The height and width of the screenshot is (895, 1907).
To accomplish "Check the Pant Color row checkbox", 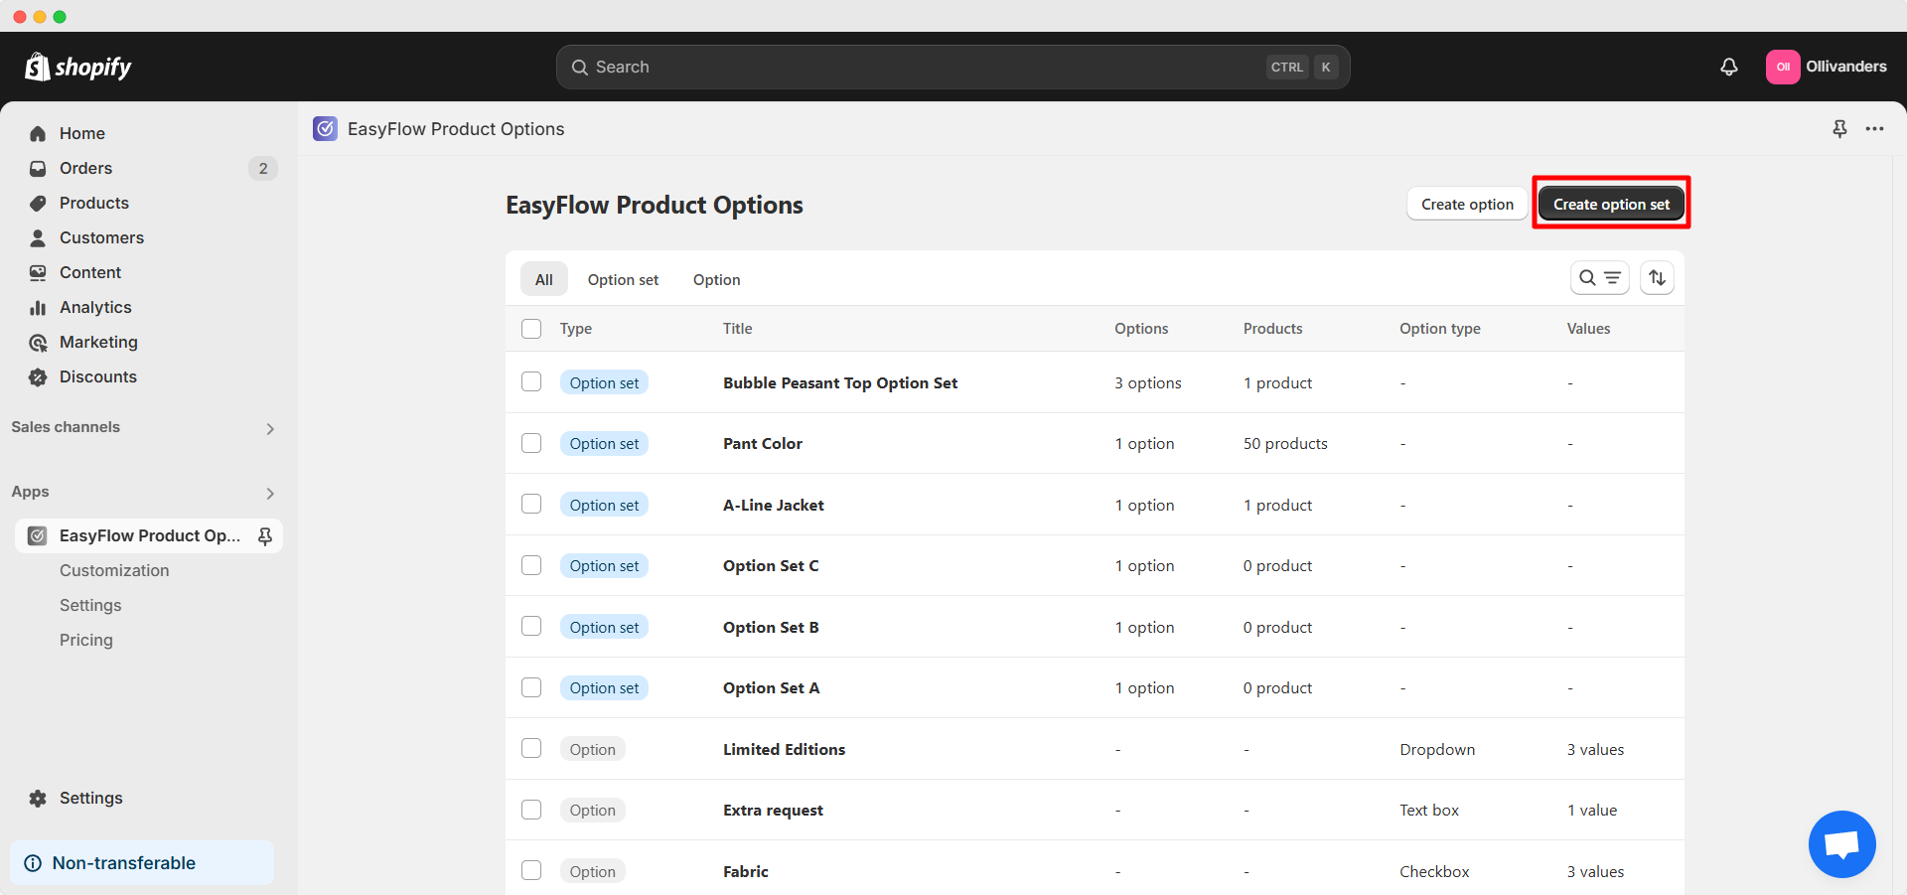I will [x=531, y=443].
